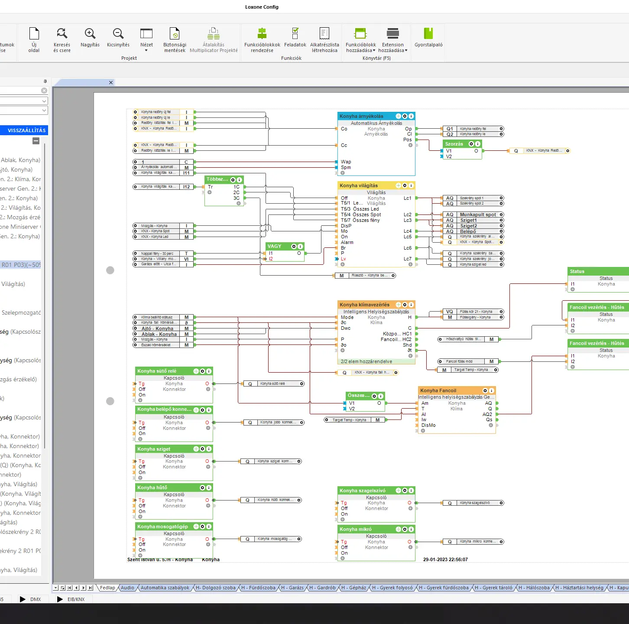The image size is (629, 624).
Task: Jump to the first sheet tab
Action: tap(70, 588)
